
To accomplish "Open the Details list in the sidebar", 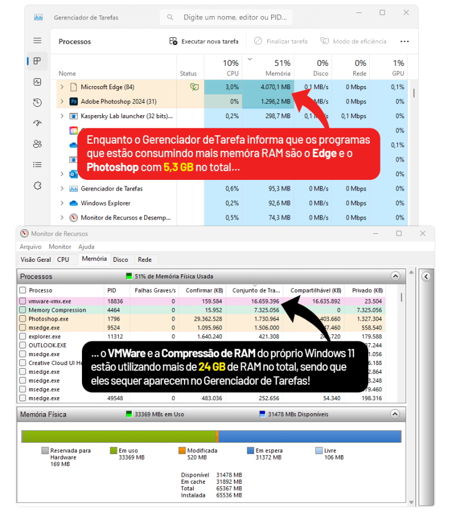I will [37, 164].
